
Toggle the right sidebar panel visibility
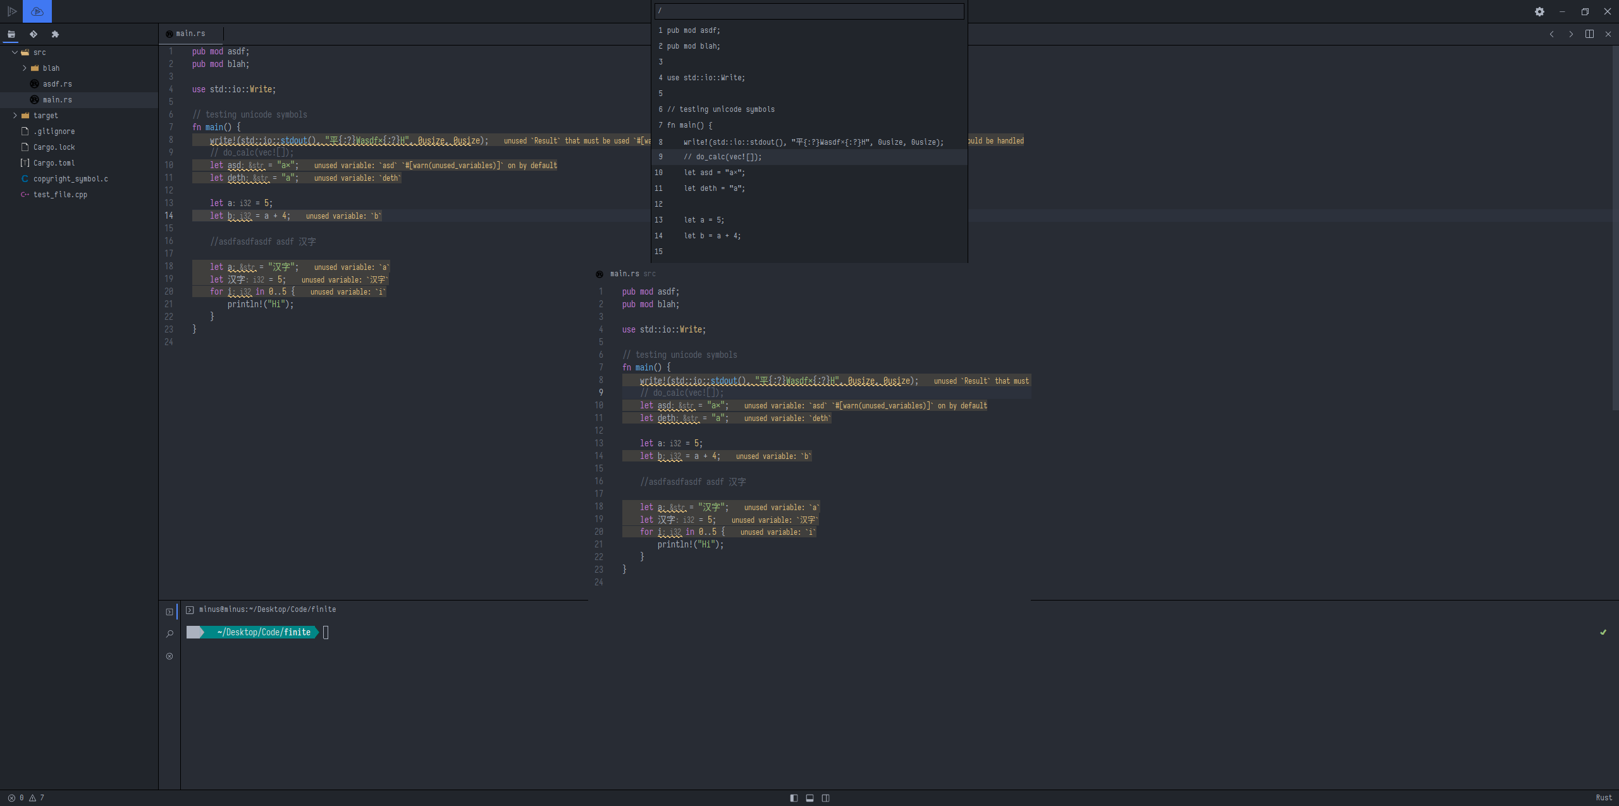click(x=825, y=798)
